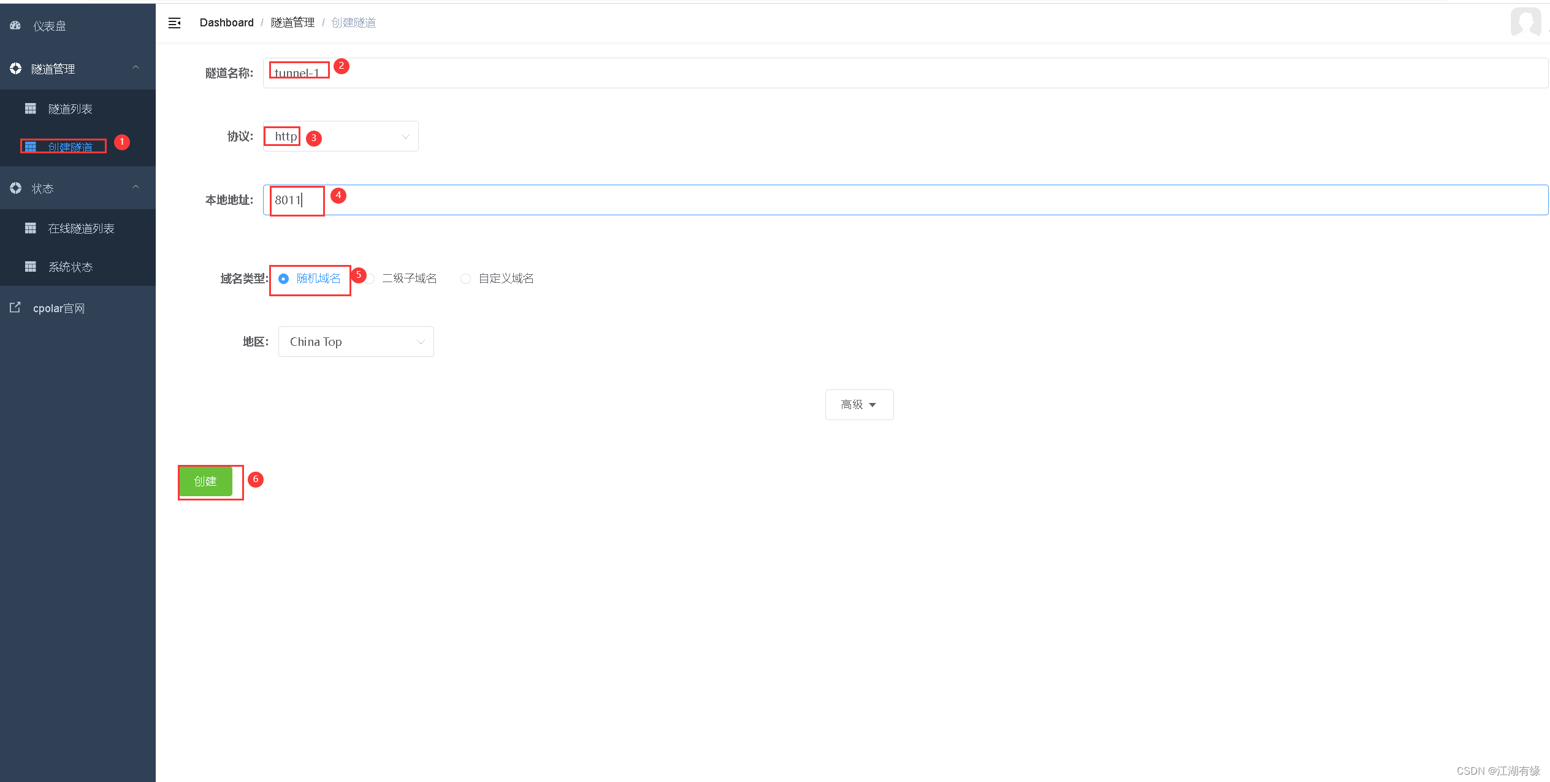Click the 状态 section icon
Screen dimensions: 1550x782
(15, 188)
